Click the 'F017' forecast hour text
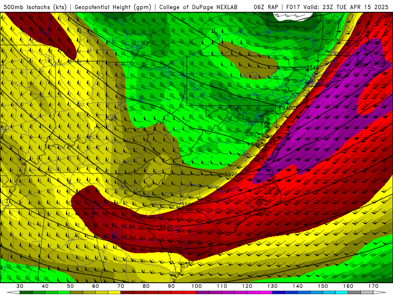393x295 pixels. click(293, 7)
